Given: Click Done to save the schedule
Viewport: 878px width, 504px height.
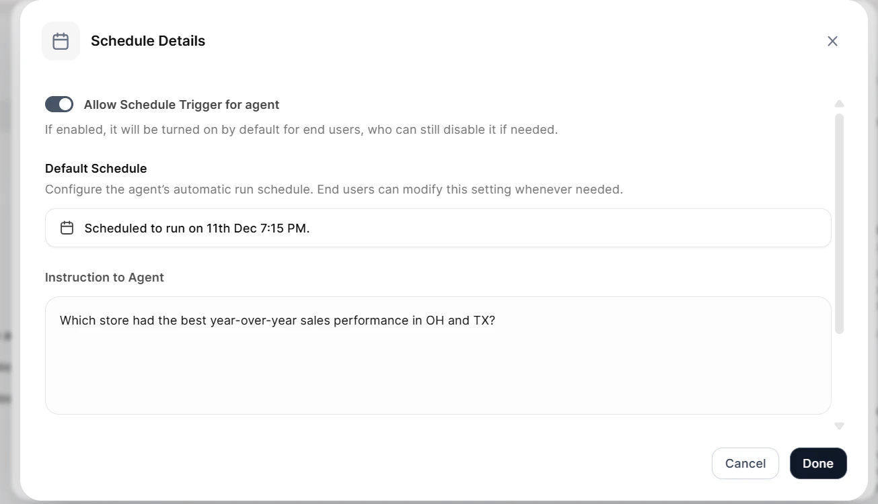Looking at the screenshot, I should tap(818, 463).
